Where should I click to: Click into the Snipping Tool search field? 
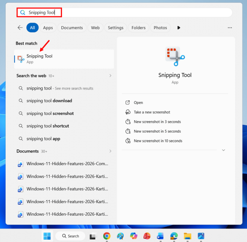tap(124, 13)
